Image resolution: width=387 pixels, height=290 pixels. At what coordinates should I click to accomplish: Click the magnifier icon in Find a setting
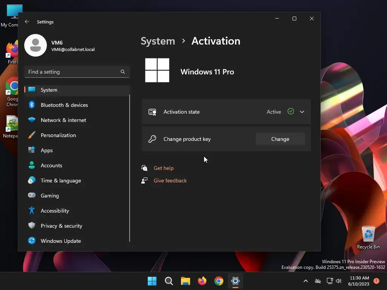click(123, 72)
